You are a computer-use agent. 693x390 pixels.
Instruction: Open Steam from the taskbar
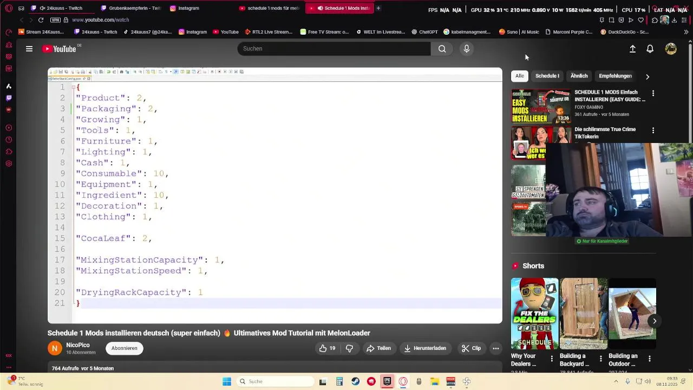tap(355, 381)
